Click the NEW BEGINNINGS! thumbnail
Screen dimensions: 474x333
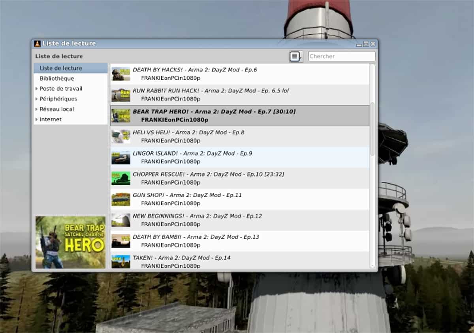[x=120, y=220]
